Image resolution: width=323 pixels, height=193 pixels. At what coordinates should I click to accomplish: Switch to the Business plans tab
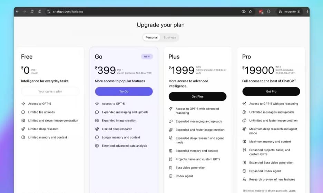(170, 38)
